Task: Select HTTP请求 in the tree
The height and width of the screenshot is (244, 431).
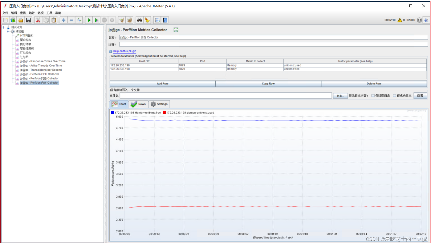Action: [x=26, y=36]
